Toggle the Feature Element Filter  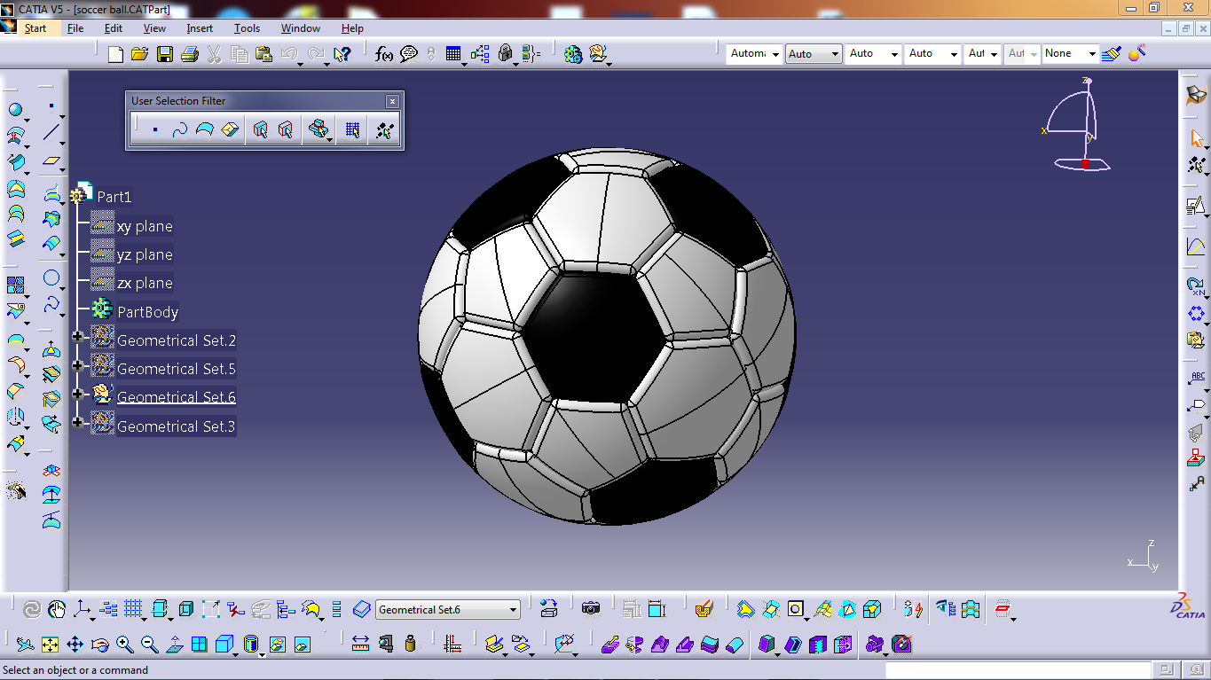[x=260, y=130]
